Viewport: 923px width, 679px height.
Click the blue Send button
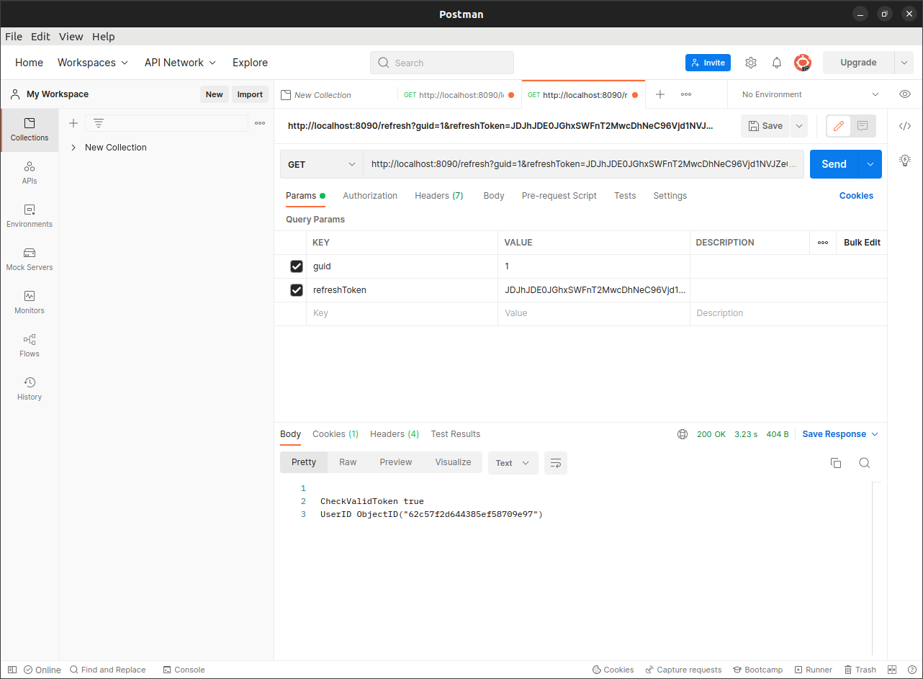click(834, 164)
